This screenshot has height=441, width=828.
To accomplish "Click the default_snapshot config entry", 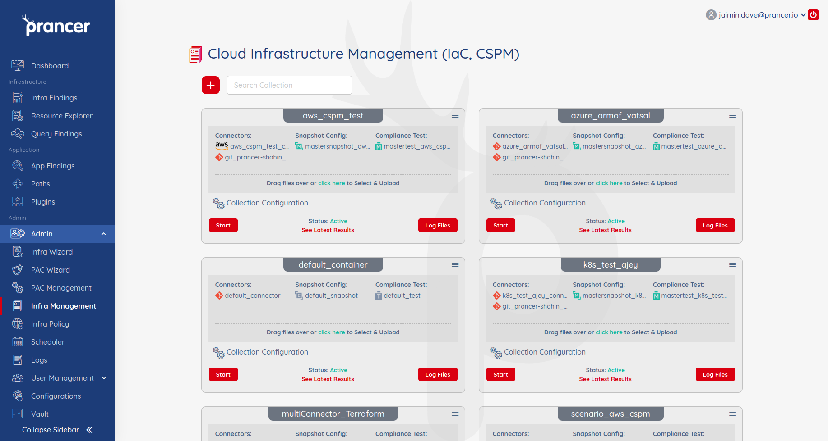I will 327,296.
